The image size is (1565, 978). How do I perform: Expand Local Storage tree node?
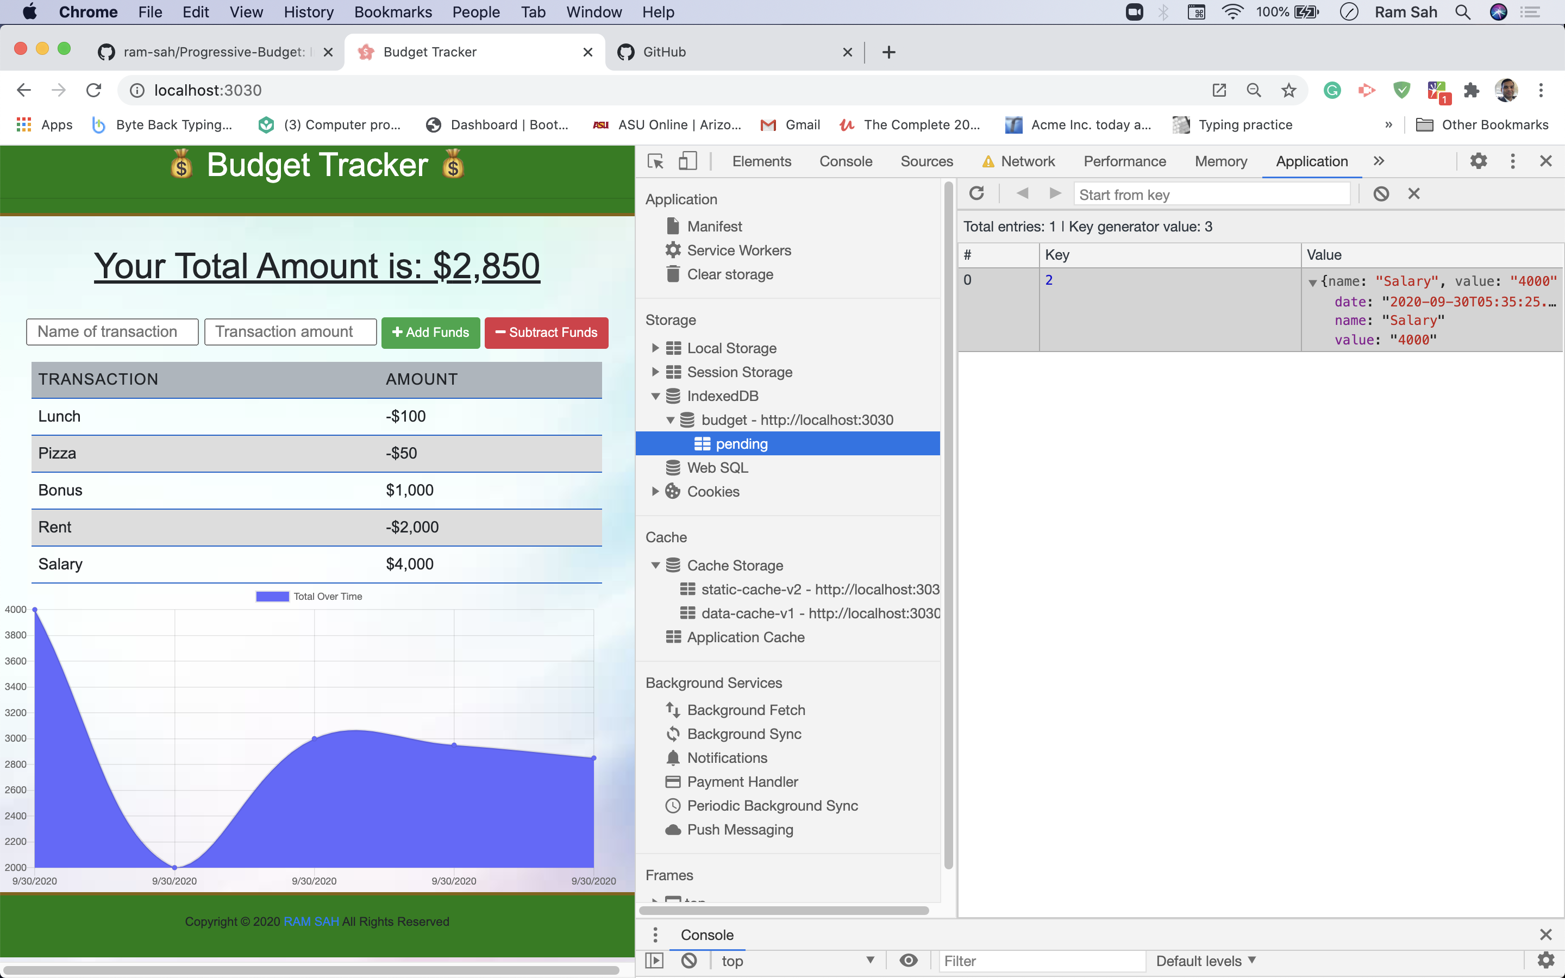pyautogui.click(x=655, y=348)
